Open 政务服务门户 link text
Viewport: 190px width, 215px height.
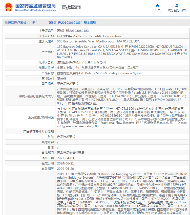point(177,10)
